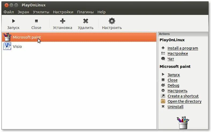The width and height of the screenshot is (211, 132).
Task: Select the 'Microsoft paint' text in list
Action: coord(27,37)
